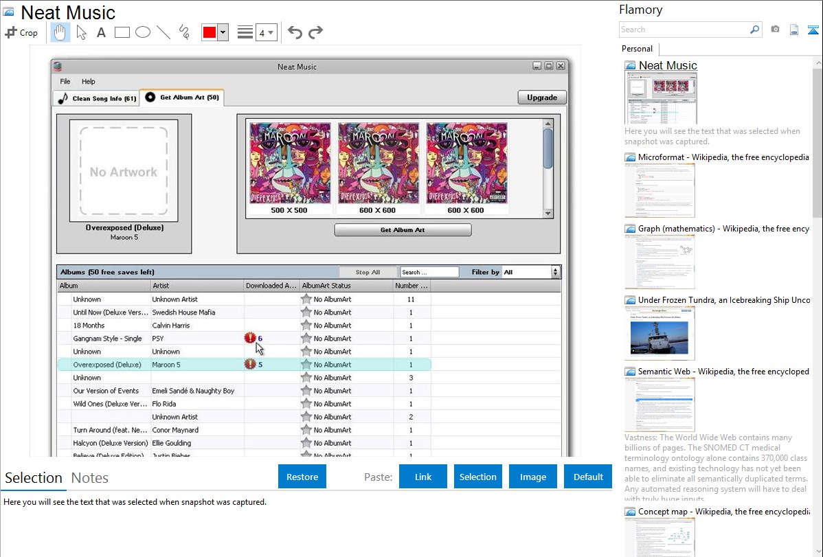Click the undo arrow
This screenshot has height=557, width=823.
pos(295,32)
